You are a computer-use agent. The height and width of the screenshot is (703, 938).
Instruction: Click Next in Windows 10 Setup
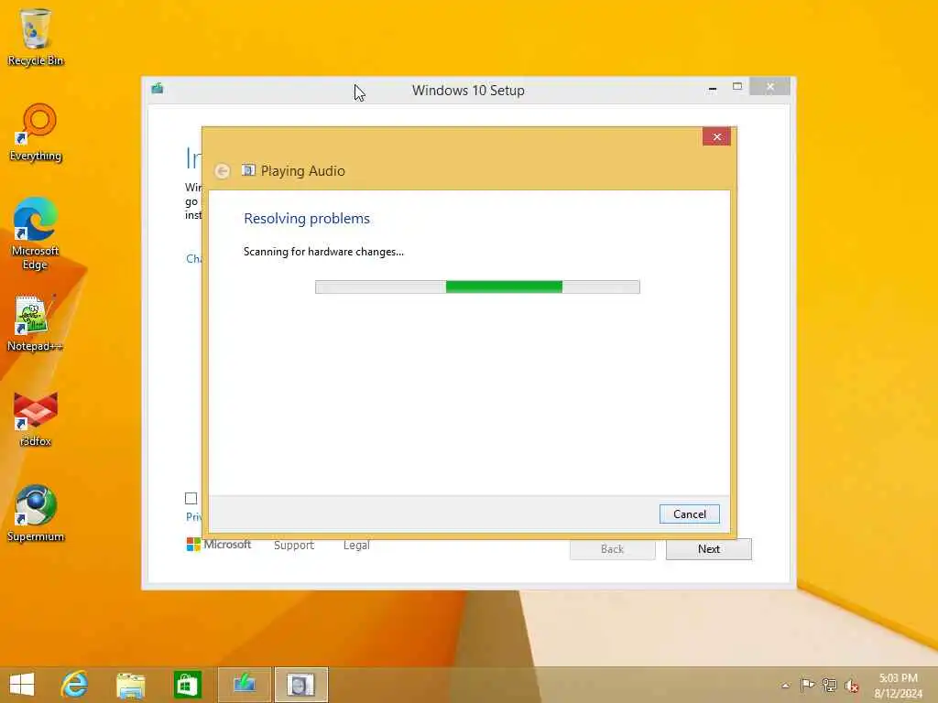708,549
